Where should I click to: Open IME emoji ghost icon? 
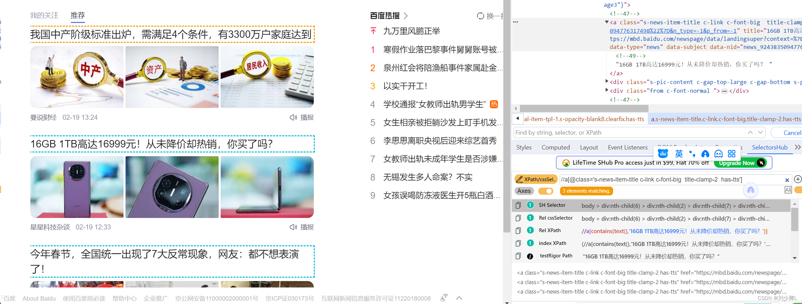point(719,154)
